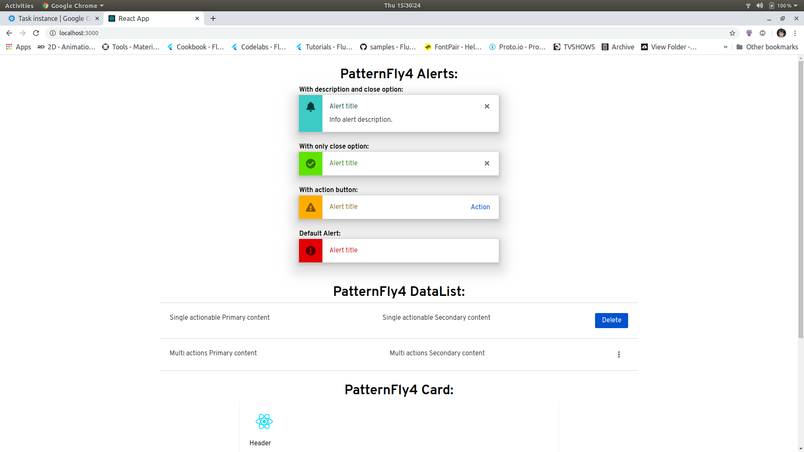Open kebab menu for Multi actions row
This screenshot has width=804, height=452.
(x=618, y=354)
